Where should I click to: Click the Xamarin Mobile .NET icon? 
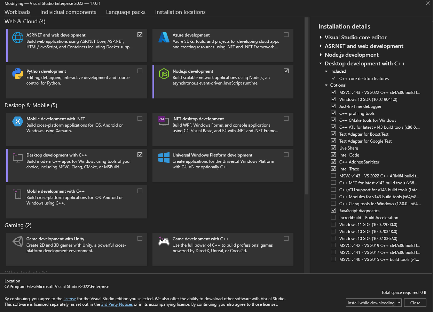pyautogui.click(x=18, y=121)
